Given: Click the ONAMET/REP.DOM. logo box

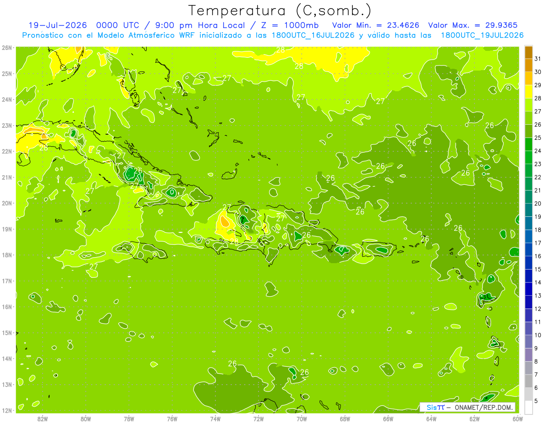Looking at the screenshot, I should 467,407.
